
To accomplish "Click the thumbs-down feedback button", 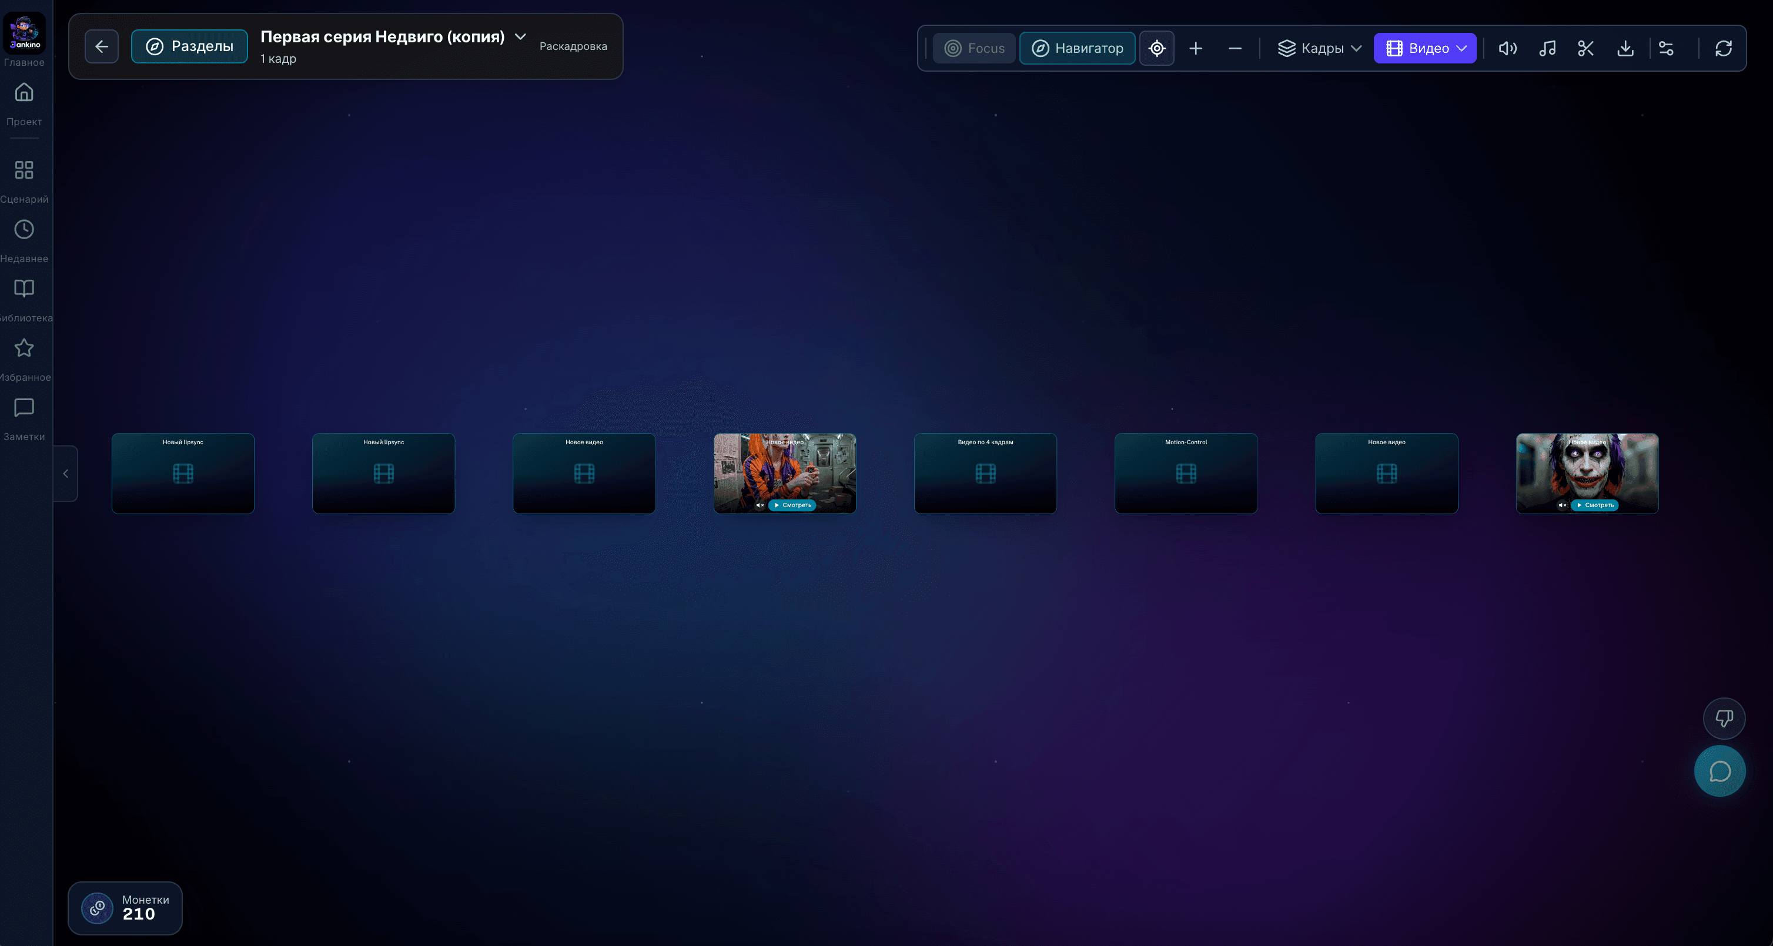I will click(x=1724, y=718).
